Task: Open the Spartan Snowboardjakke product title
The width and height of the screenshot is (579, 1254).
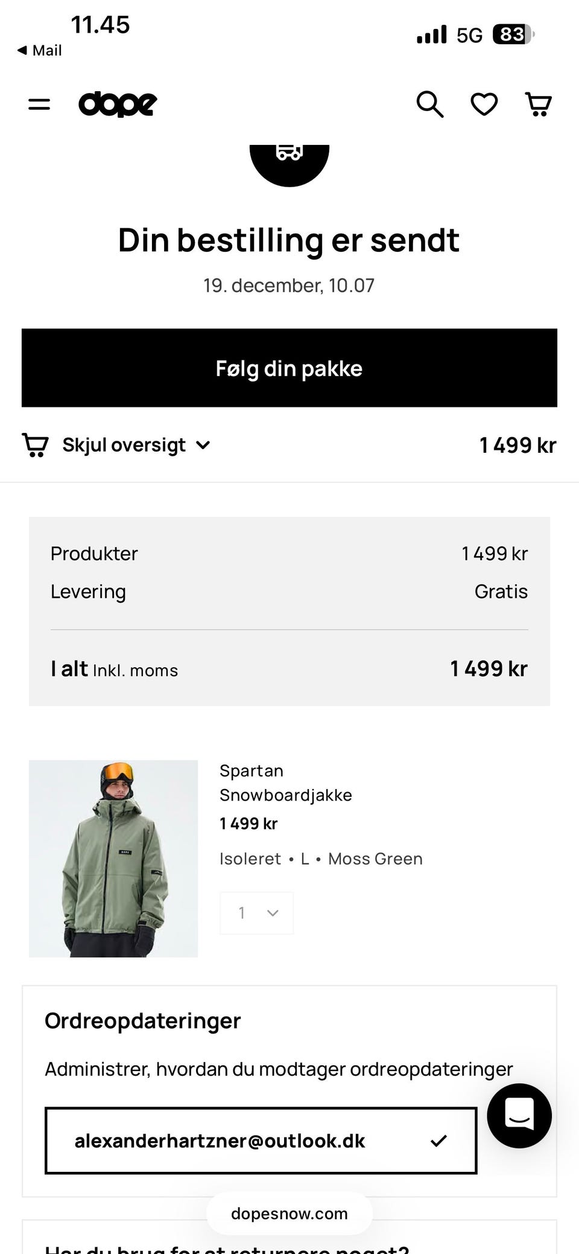Action: pyautogui.click(x=285, y=782)
